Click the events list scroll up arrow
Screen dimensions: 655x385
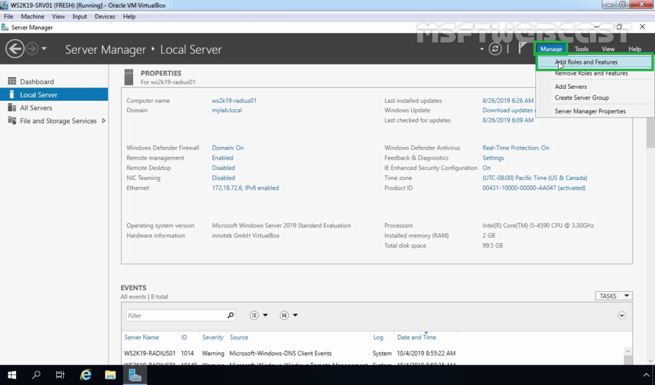point(628,351)
